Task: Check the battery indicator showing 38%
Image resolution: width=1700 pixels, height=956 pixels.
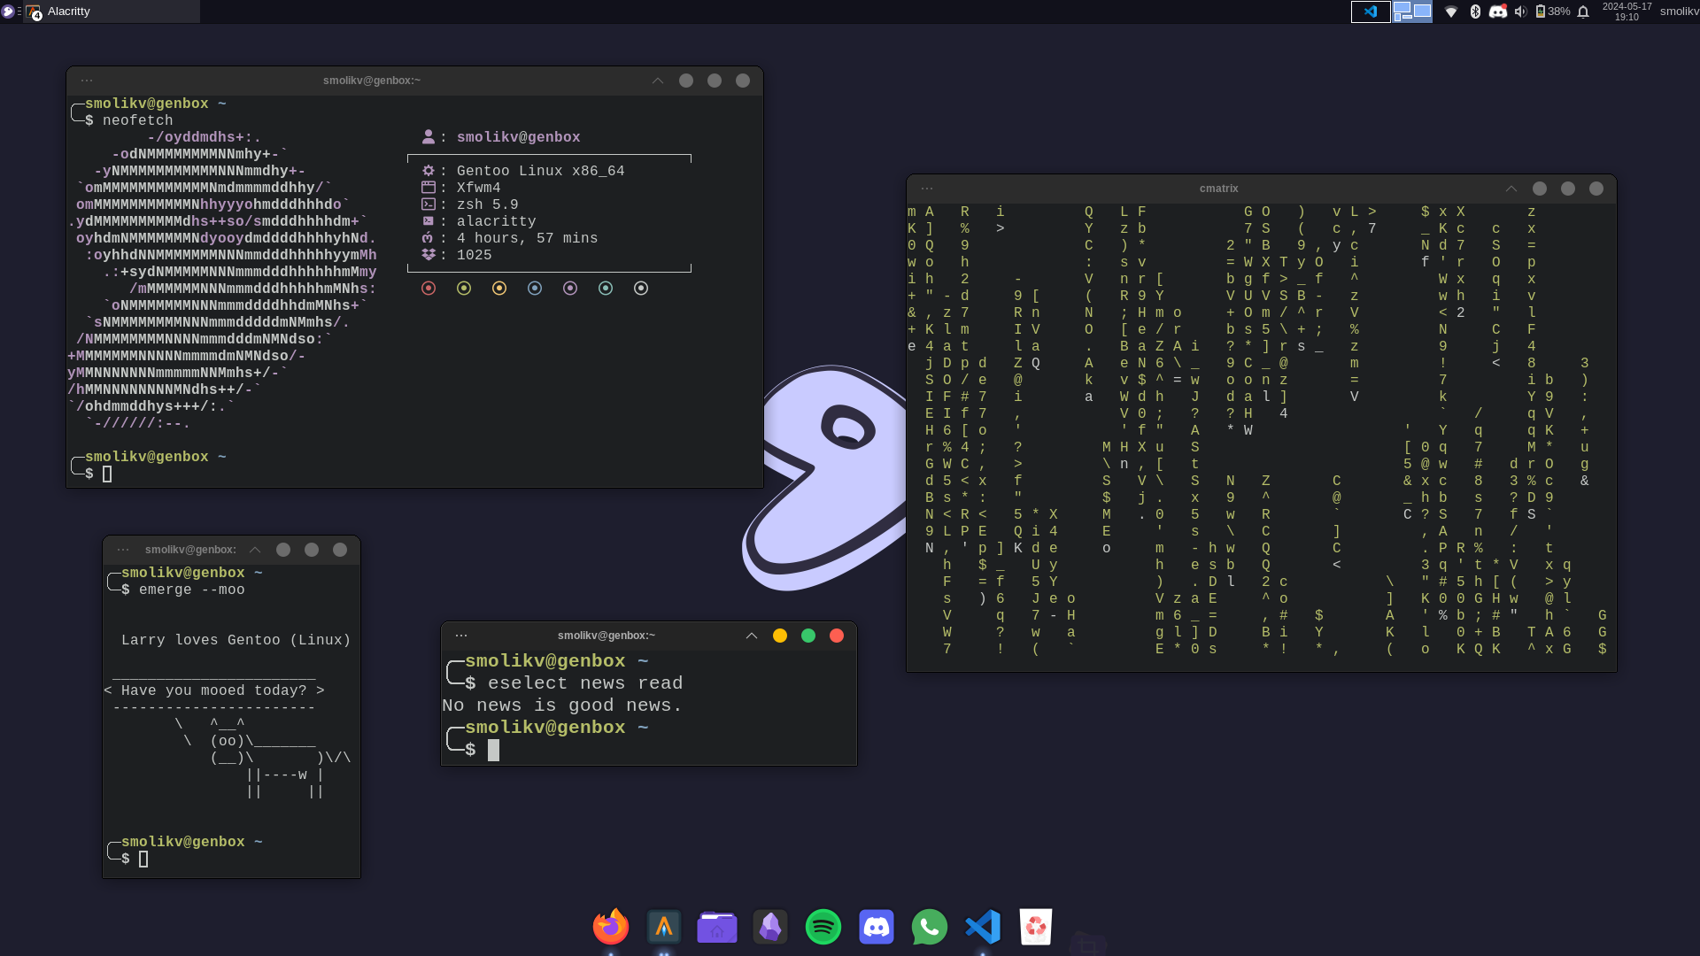Action: point(1553,12)
